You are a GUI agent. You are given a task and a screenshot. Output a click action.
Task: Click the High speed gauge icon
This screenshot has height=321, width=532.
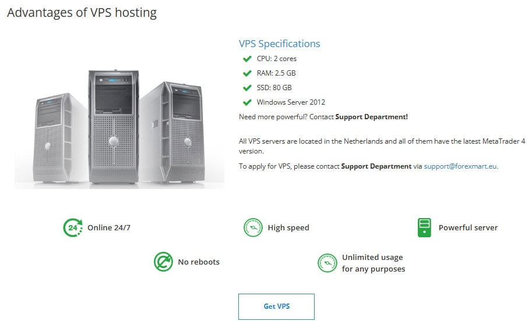(253, 227)
